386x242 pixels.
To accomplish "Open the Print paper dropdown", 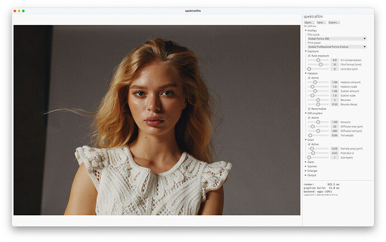I will tap(337, 47).
